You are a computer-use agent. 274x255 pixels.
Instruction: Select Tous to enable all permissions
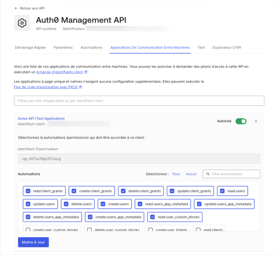point(176,174)
